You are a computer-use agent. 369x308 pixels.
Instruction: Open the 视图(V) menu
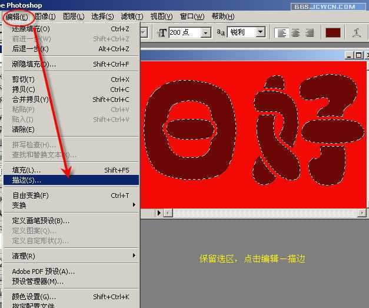click(161, 16)
